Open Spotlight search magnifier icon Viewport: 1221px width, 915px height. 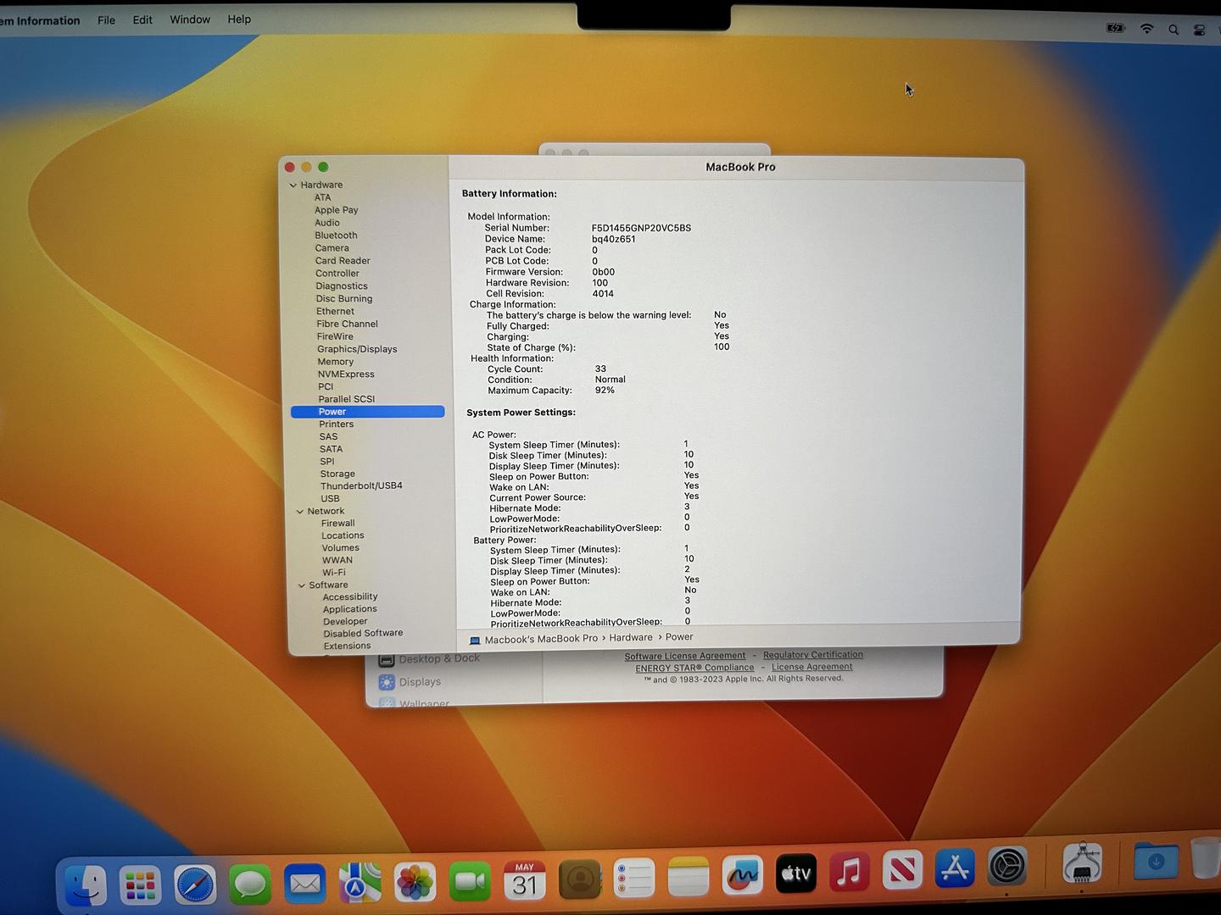click(1174, 30)
